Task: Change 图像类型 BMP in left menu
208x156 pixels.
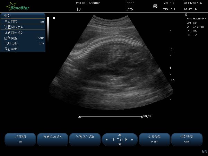Action: 23,38
